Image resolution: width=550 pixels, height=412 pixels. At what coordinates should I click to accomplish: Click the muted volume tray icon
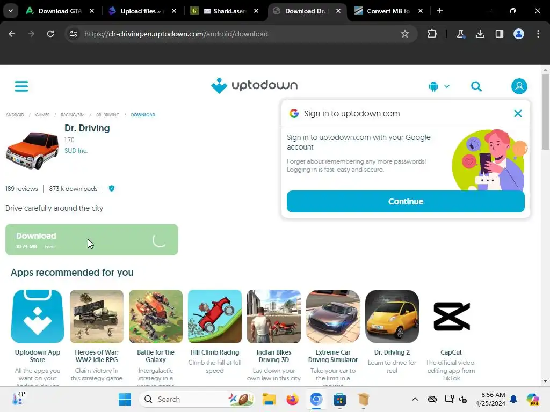[463, 399]
